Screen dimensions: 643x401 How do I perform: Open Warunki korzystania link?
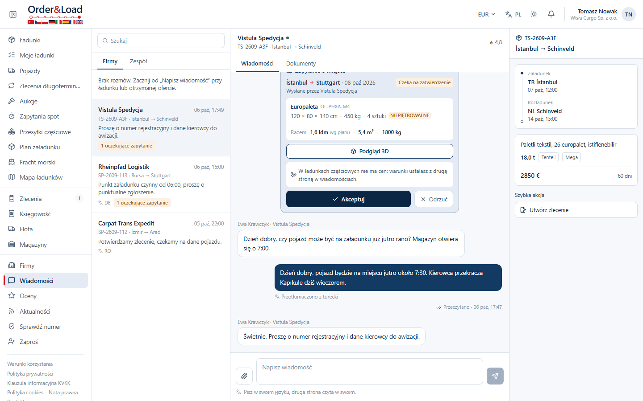coord(30,364)
